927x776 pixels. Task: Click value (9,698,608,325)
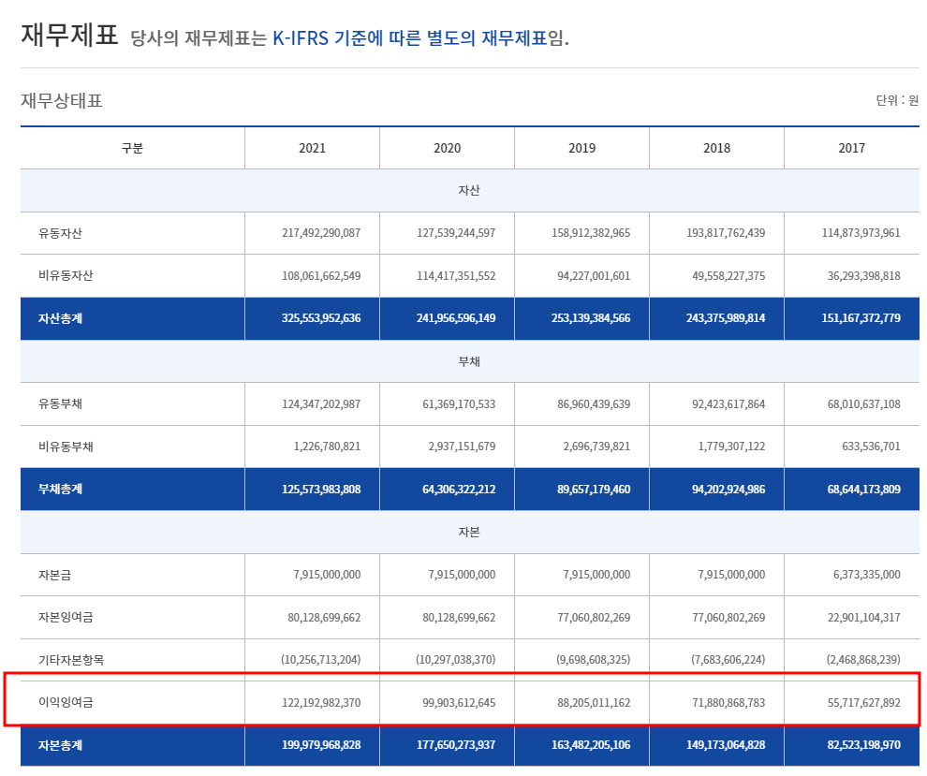[593, 660]
